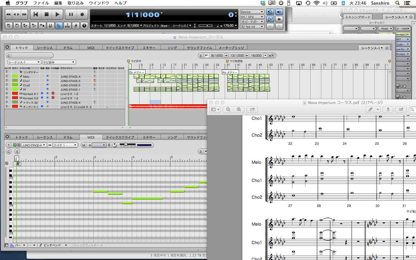Toggle the Auto Record (REC) button
The height and width of the screenshot is (260, 416).
point(51,25)
